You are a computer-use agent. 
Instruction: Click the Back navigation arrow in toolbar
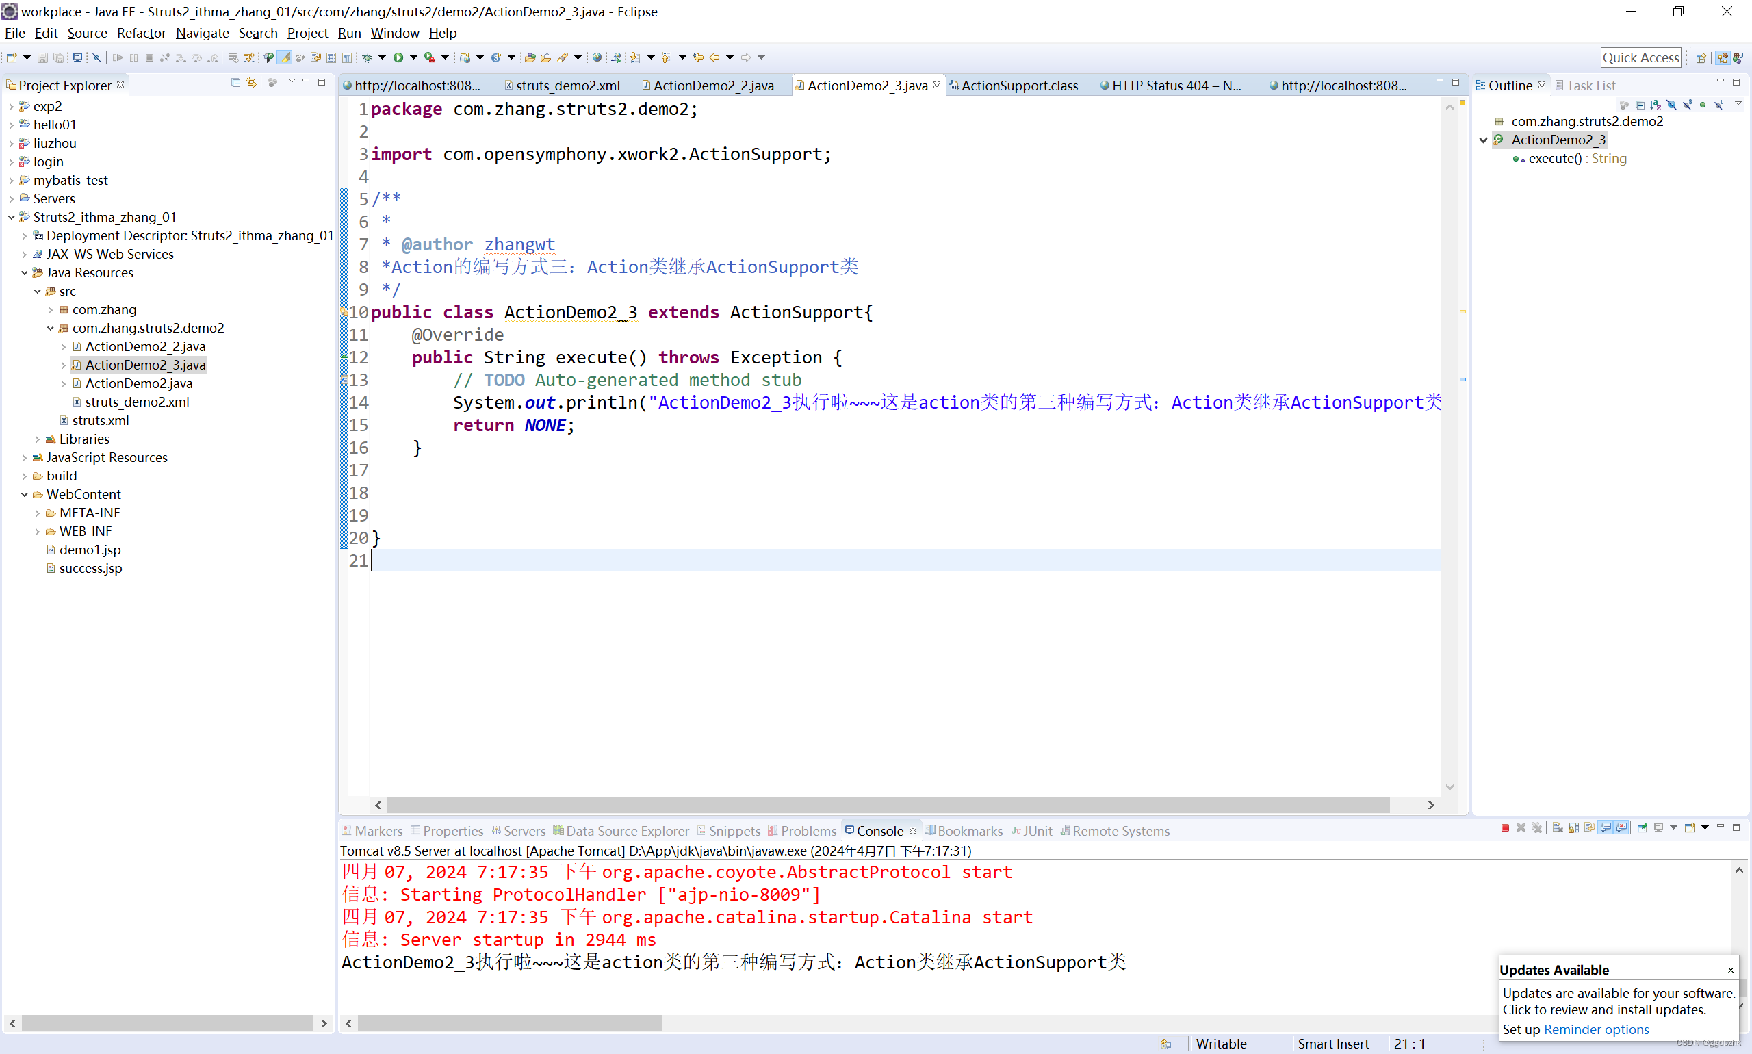714,57
